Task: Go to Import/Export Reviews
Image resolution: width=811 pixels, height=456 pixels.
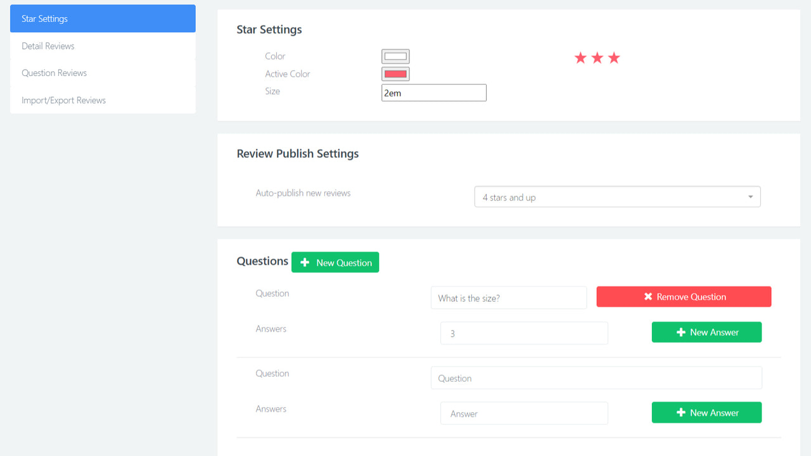Action: [63, 99]
